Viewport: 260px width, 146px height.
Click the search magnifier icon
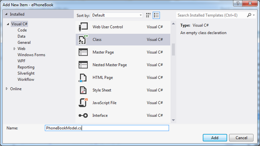(x=249, y=15)
